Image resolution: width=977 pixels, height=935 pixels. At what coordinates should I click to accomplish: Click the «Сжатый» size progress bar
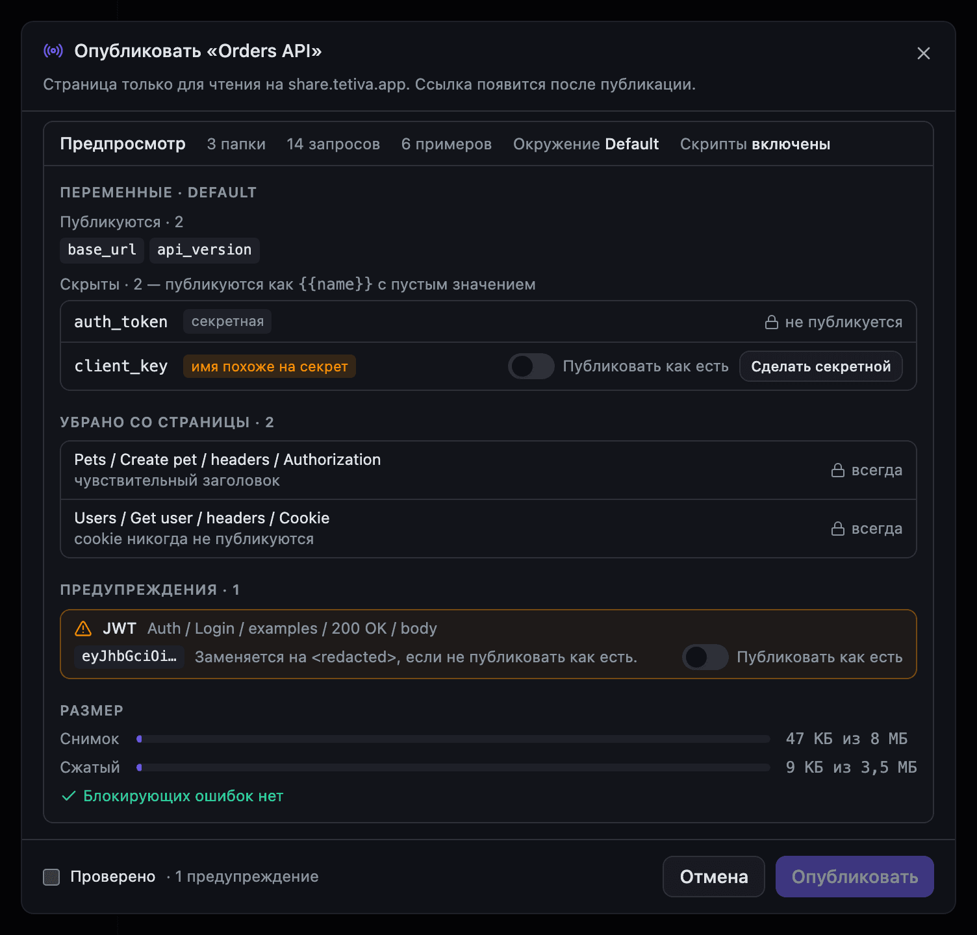click(x=453, y=767)
